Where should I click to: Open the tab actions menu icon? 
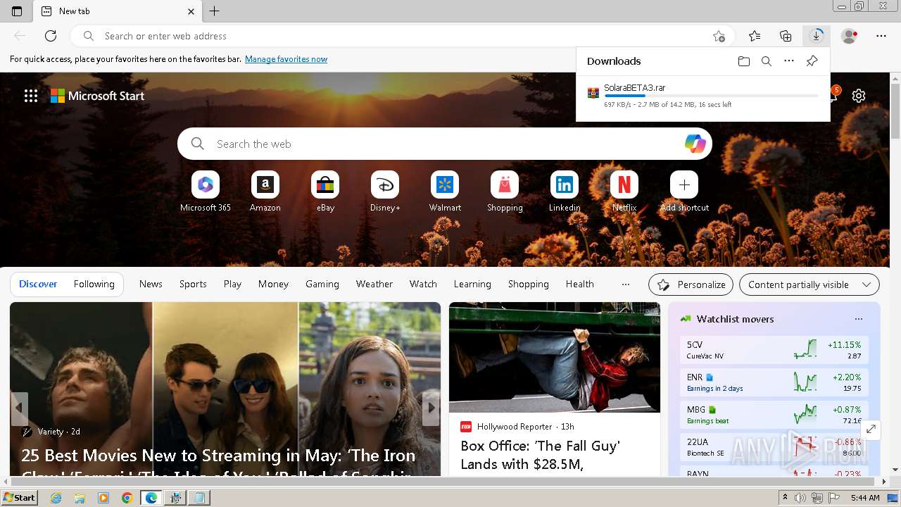[17, 11]
